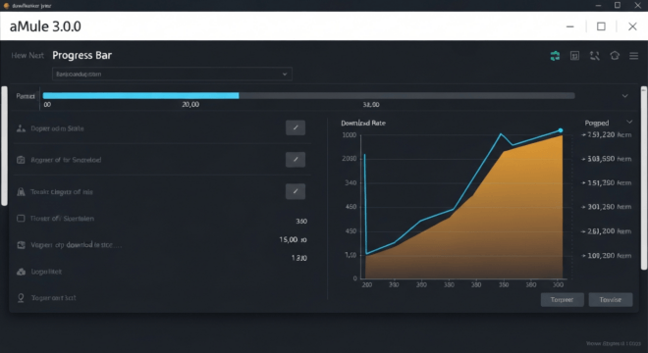Click the home-shaped icon in header
Screen dimensions: 648x353
coord(615,56)
